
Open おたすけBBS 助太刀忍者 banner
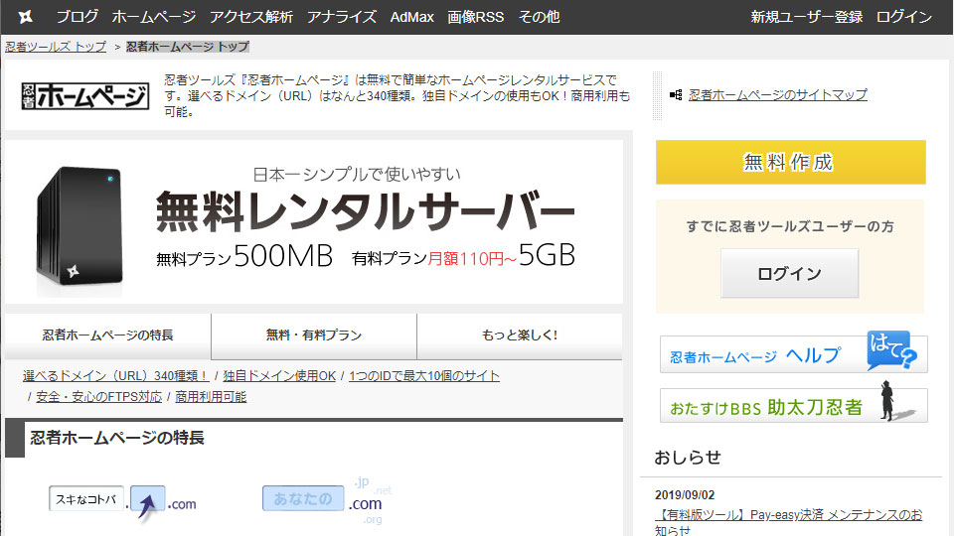tap(793, 405)
